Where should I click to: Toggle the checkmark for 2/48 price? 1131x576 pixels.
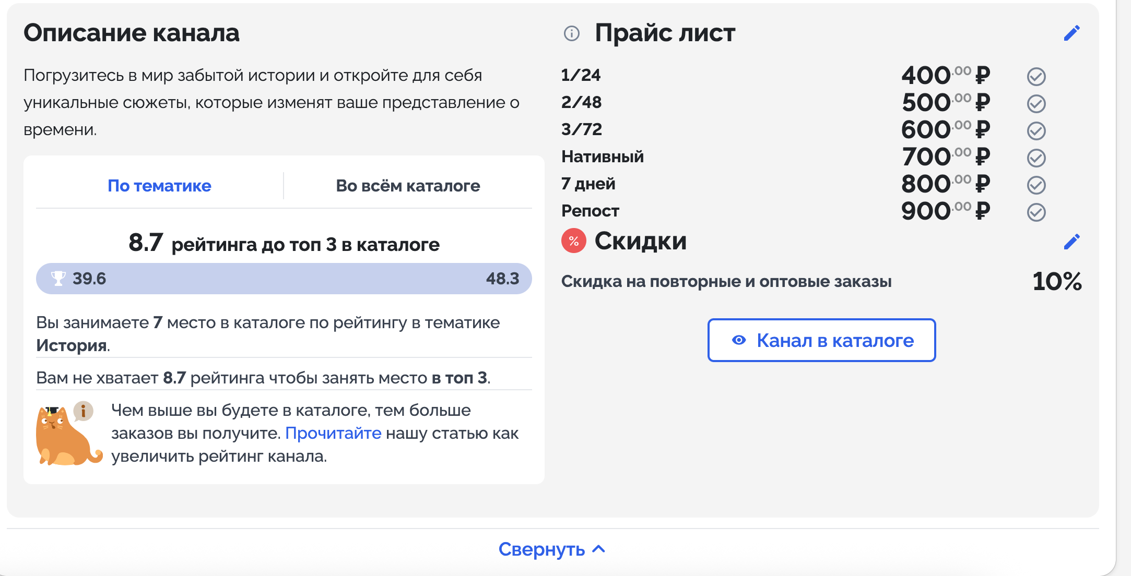[x=1036, y=104]
